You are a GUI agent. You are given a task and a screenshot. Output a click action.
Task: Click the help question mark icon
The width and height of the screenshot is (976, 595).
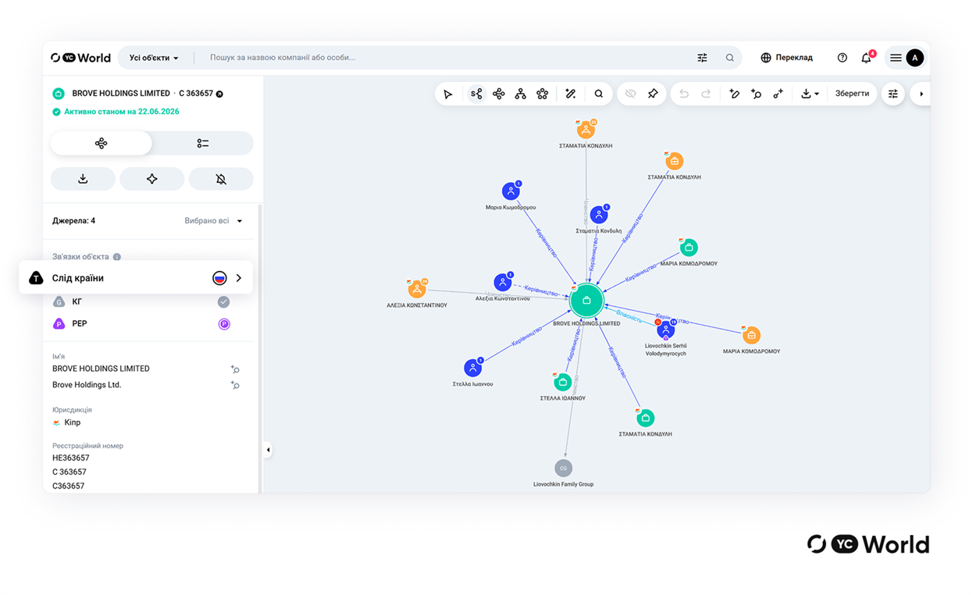click(842, 58)
